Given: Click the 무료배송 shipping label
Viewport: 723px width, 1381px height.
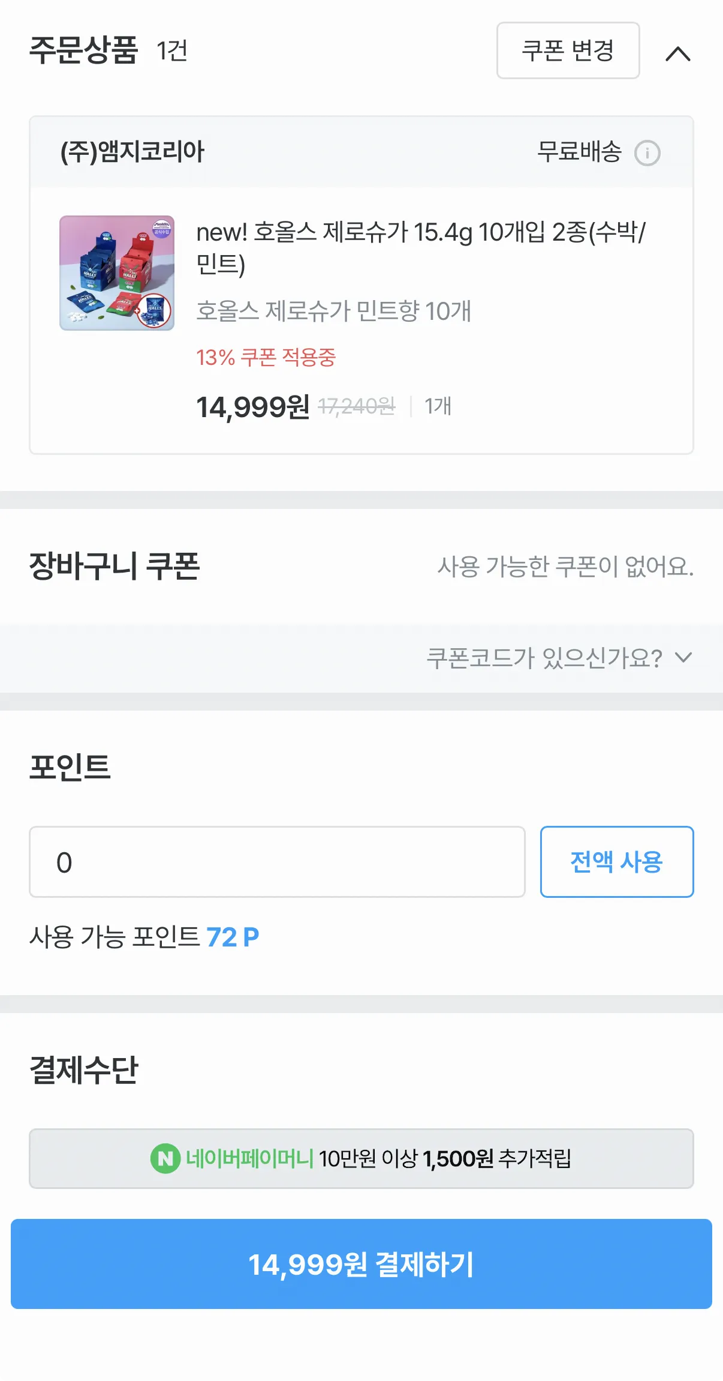Looking at the screenshot, I should (579, 152).
